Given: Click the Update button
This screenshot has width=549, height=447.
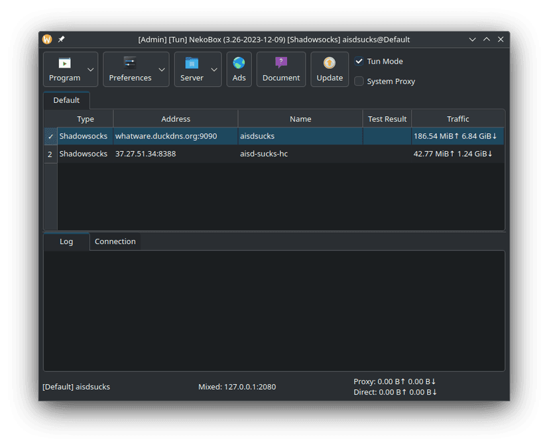Looking at the screenshot, I should tap(330, 69).
